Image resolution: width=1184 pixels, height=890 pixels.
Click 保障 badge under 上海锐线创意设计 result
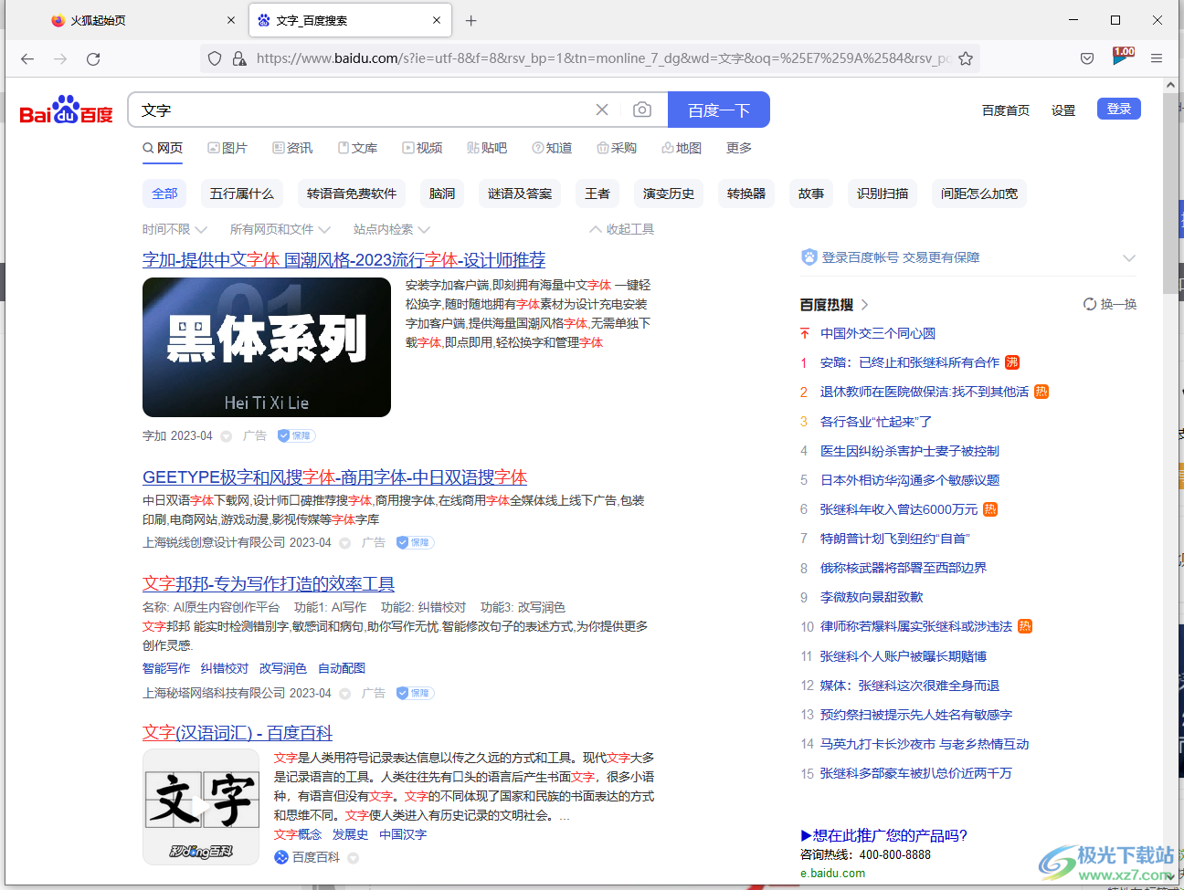point(416,542)
